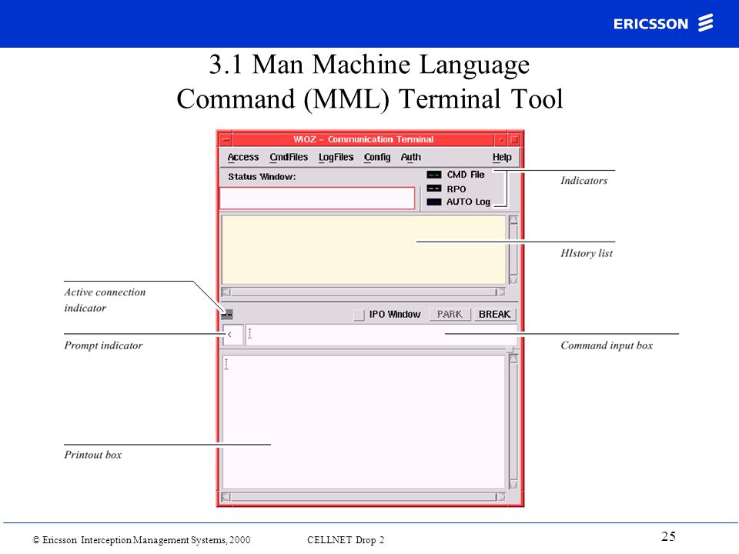Click inside the history list area
This screenshot has height=554, width=739.
coord(363,250)
